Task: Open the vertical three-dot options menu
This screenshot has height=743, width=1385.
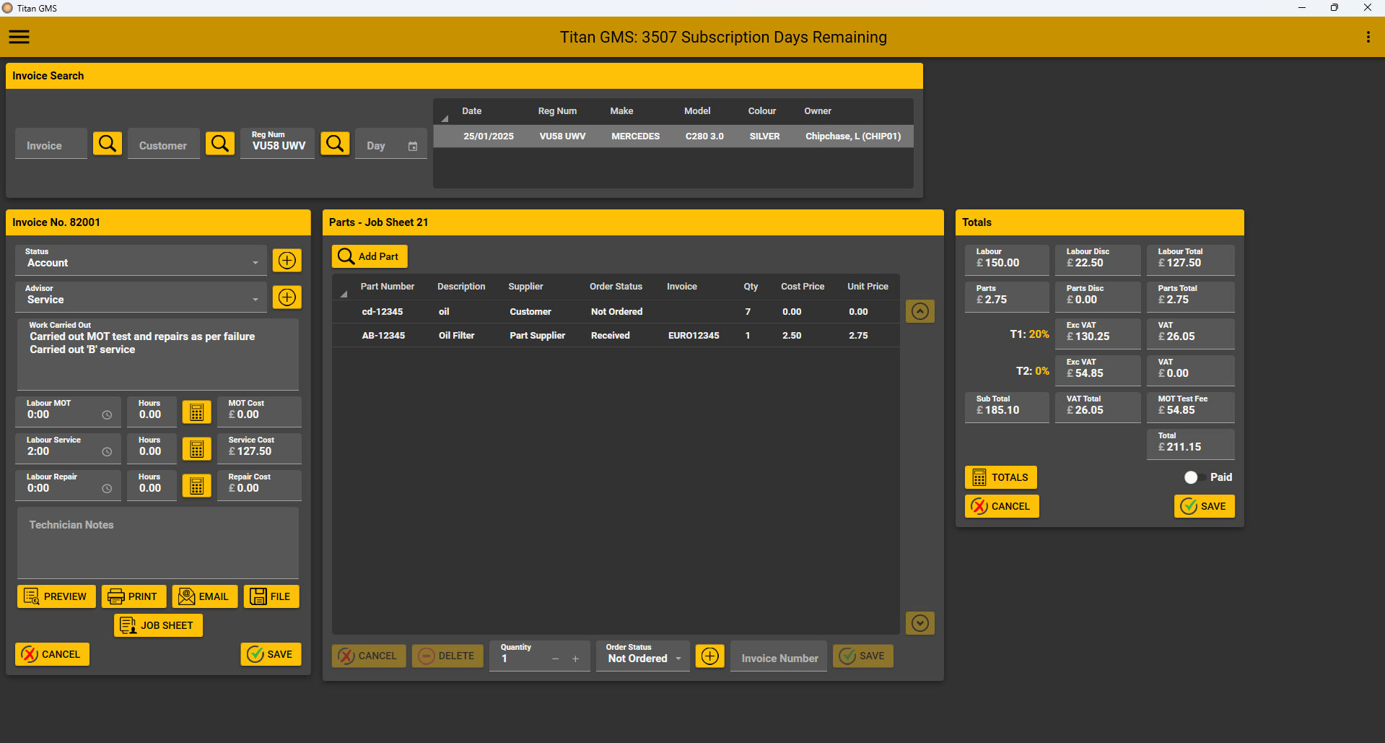Action: point(1368,37)
